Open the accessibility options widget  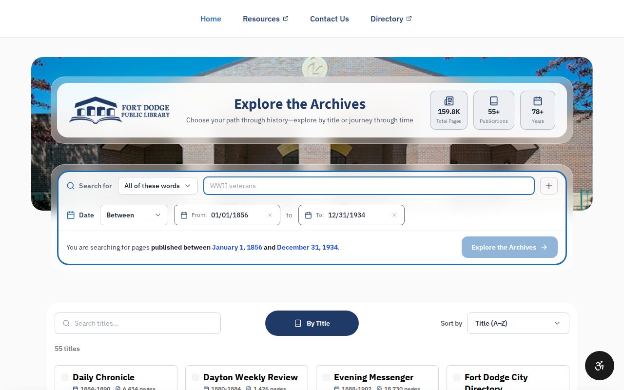click(600, 366)
